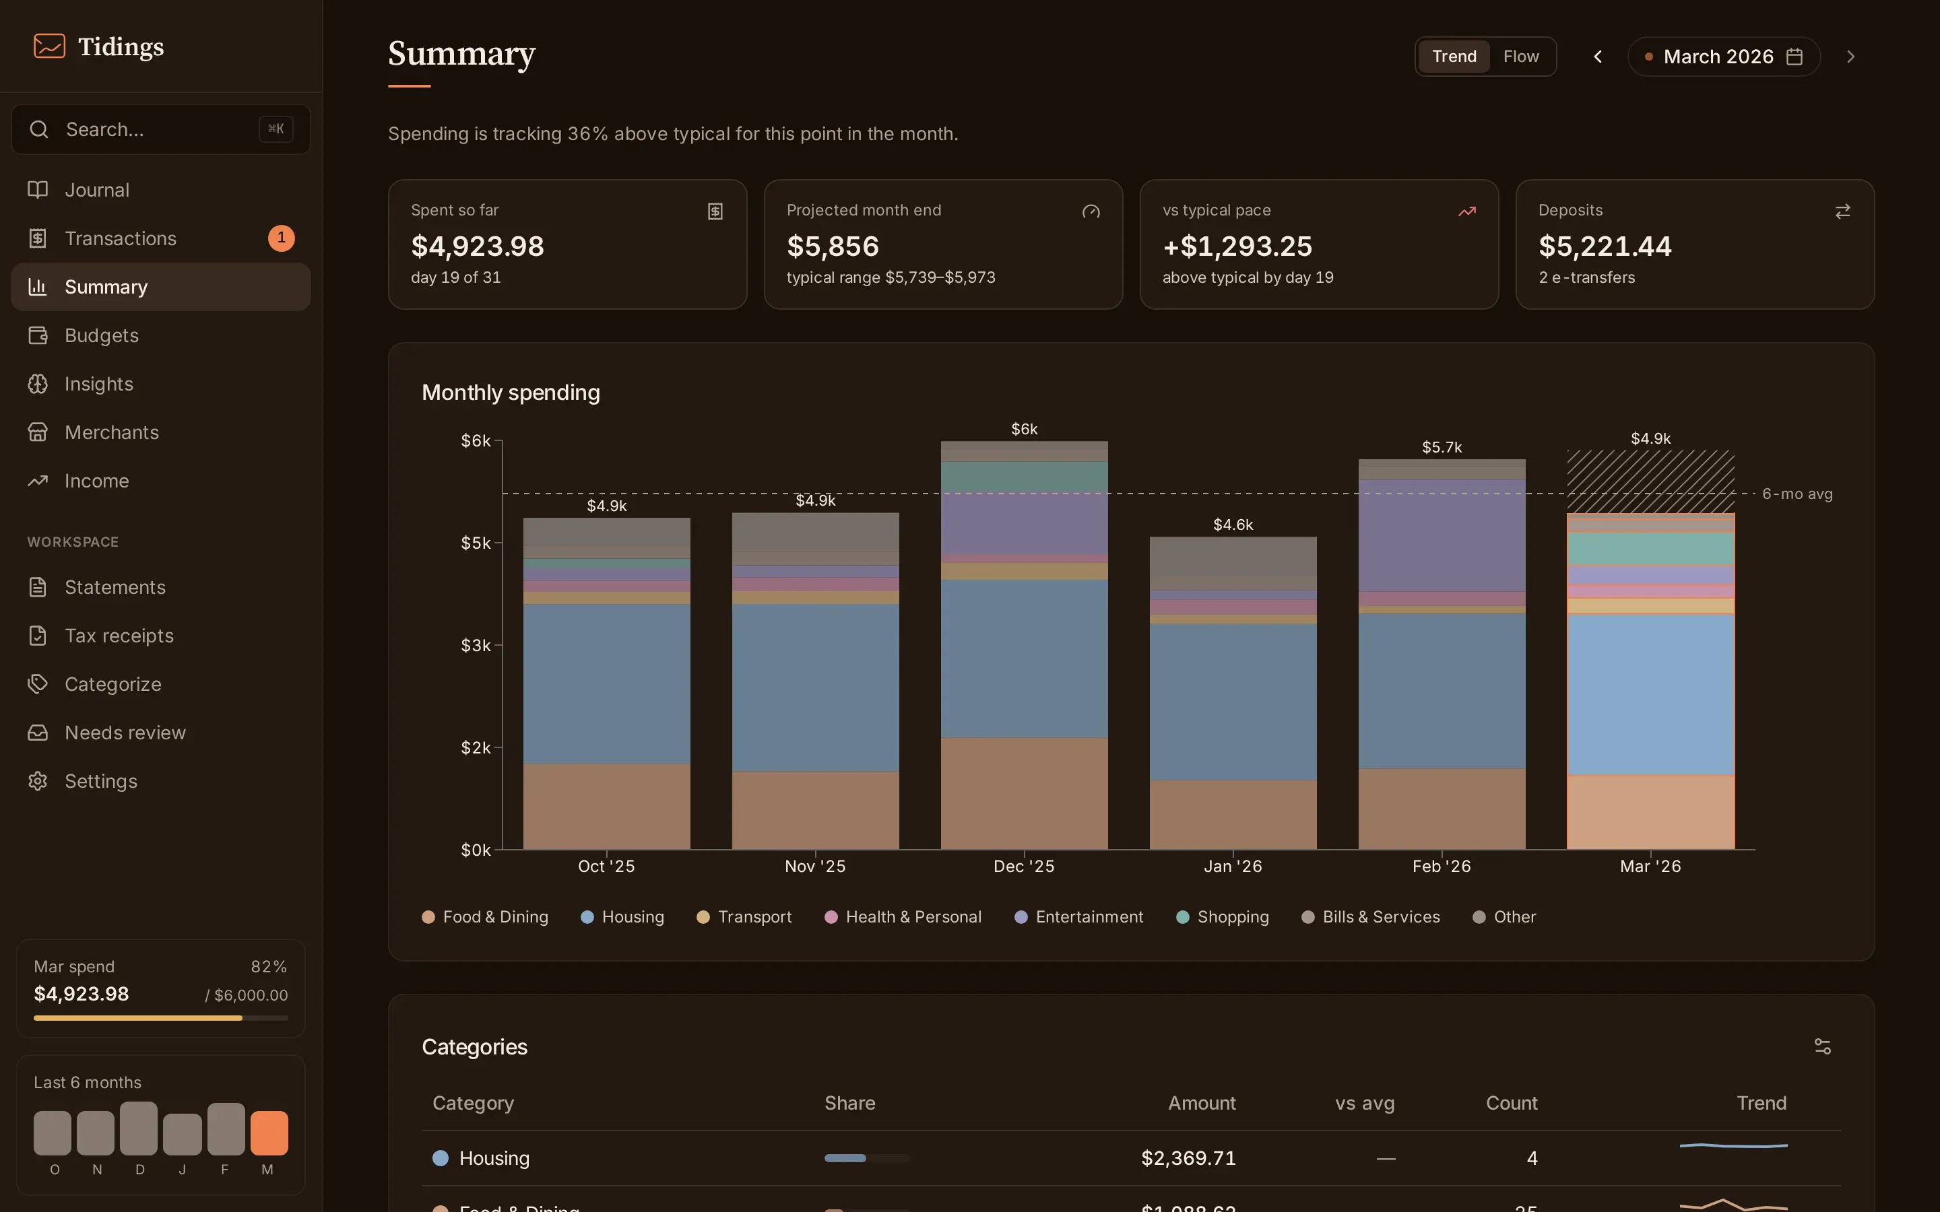Click the Tidings envelope logo icon
This screenshot has width=1940, height=1212.
[49, 46]
